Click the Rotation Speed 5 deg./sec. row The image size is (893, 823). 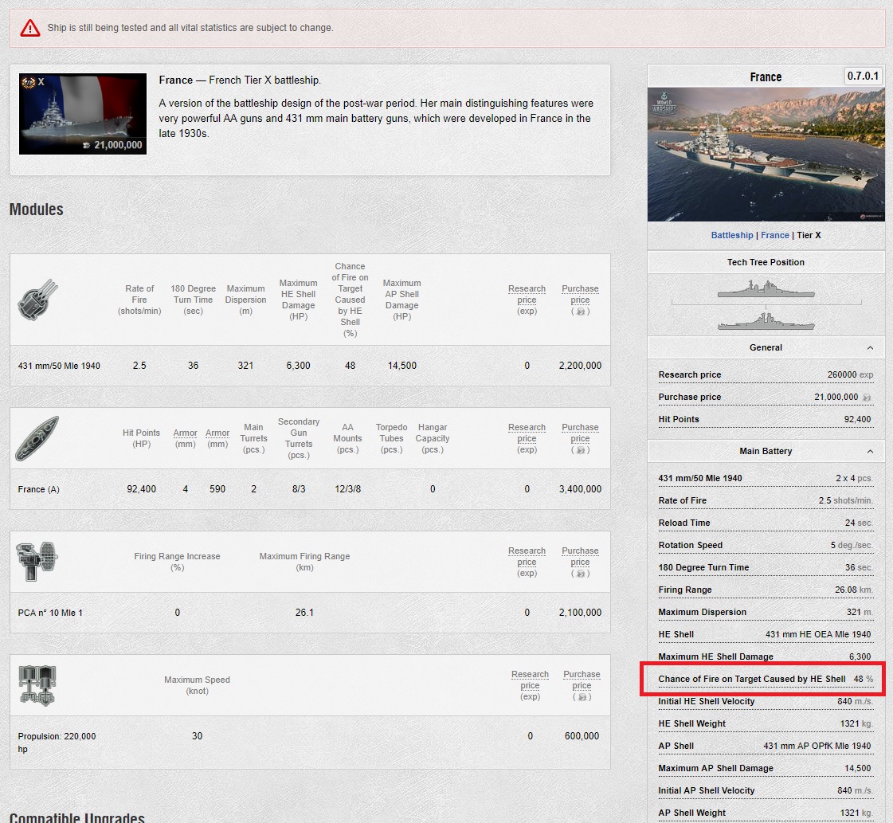click(x=766, y=545)
